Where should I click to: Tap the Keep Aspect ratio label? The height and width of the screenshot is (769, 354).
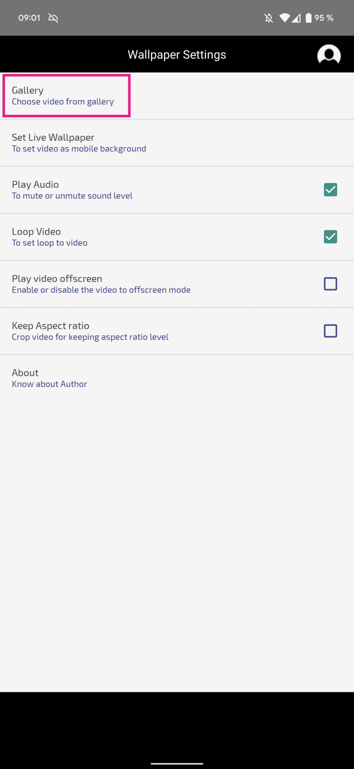(51, 325)
